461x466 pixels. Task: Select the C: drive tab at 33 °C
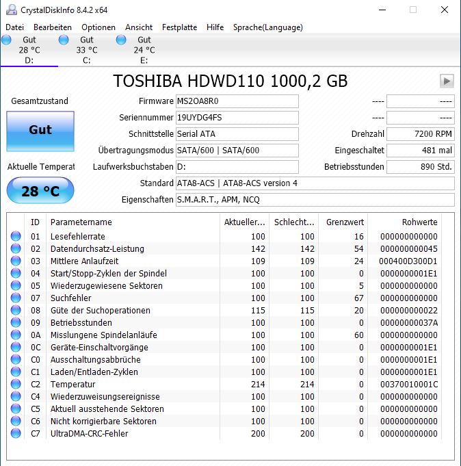[86, 50]
